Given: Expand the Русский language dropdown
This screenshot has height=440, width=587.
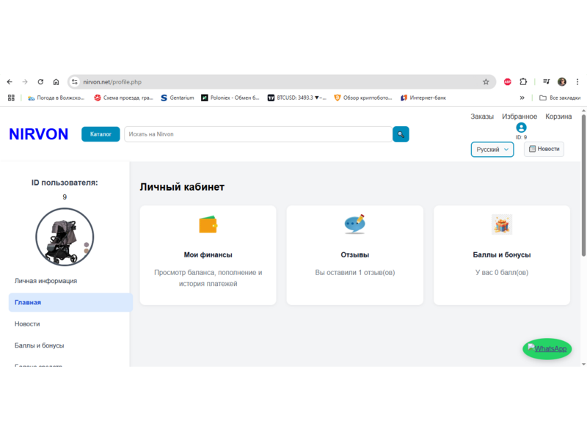Looking at the screenshot, I should pyautogui.click(x=492, y=150).
